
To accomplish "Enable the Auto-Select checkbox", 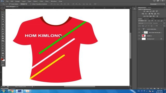I will (x=10, y=4).
